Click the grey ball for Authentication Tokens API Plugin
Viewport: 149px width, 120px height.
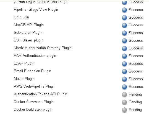[124, 94]
